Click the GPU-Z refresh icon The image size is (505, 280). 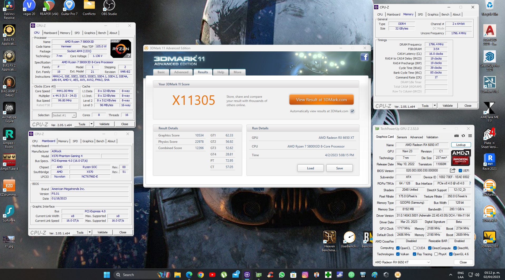point(463,136)
